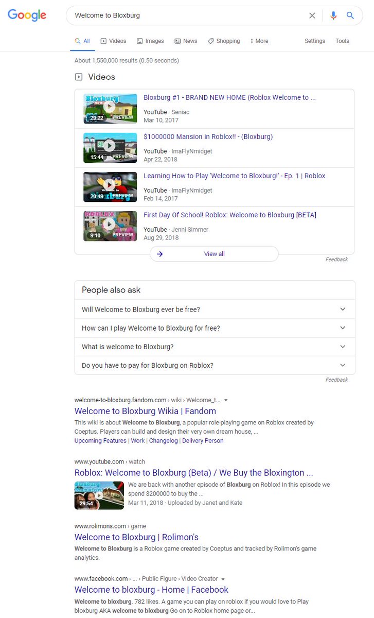The width and height of the screenshot is (374, 618).
Task: Click the View all videos button
Action: point(214,254)
